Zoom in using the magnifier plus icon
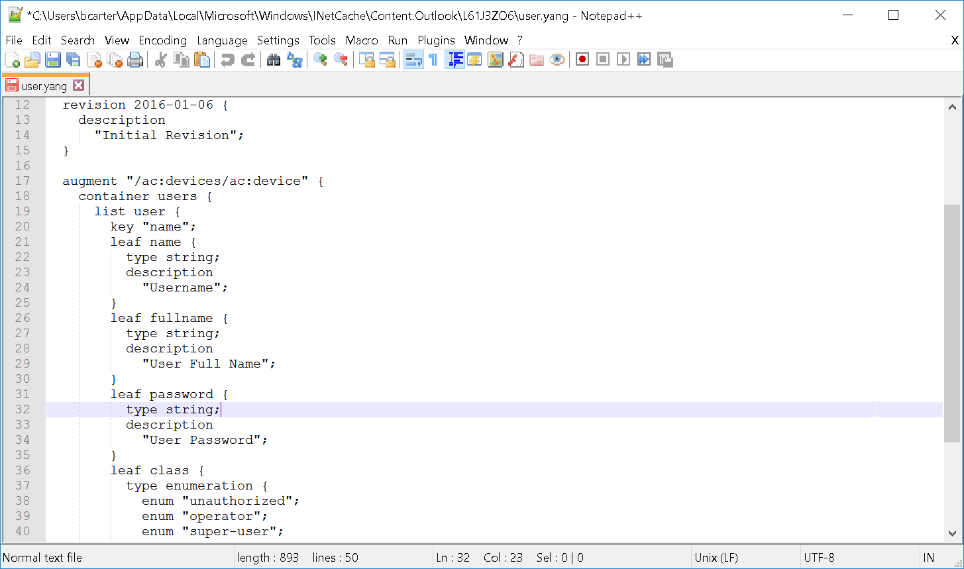The width and height of the screenshot is (964, 569). click(320, 60)
